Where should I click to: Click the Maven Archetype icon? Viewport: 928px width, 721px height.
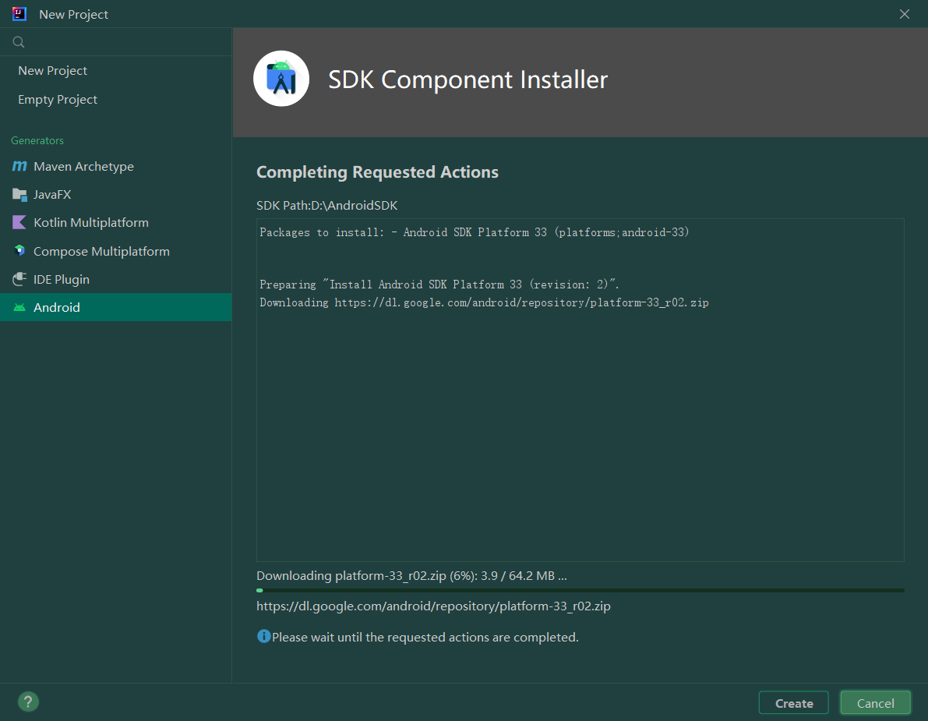[19, 166]
